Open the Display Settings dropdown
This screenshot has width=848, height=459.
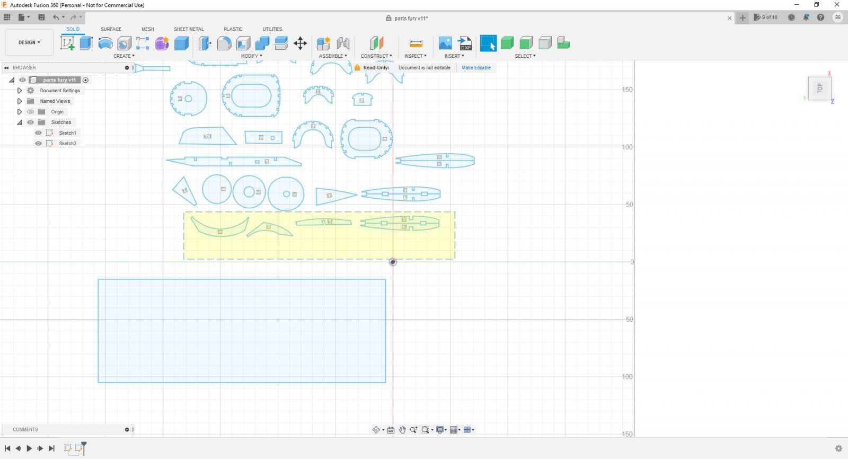click(x=442, y=430)
